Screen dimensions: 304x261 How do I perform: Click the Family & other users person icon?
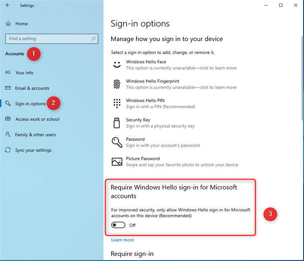point(8,134)
